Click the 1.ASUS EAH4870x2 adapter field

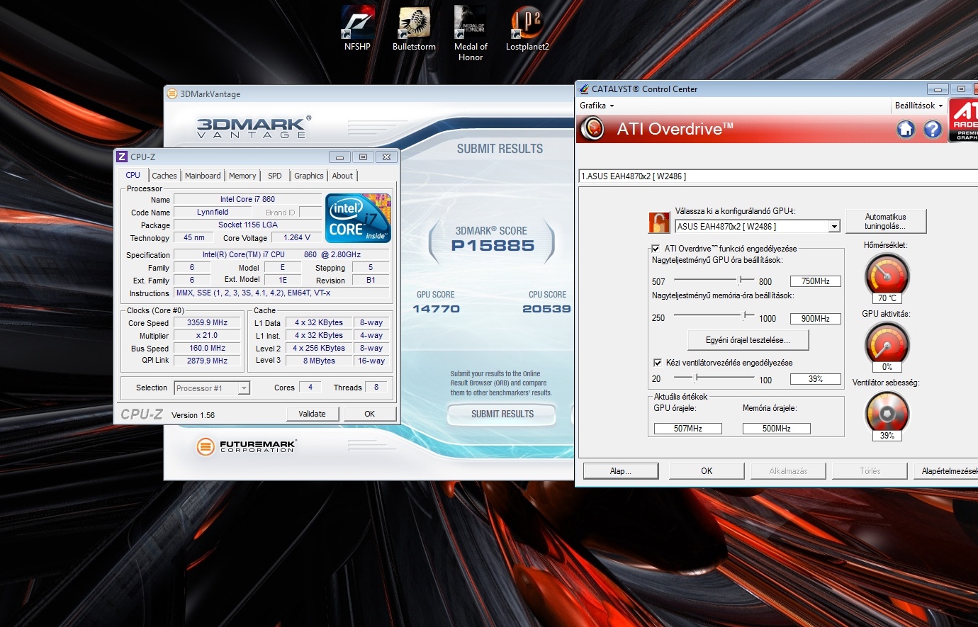point(778,176)
